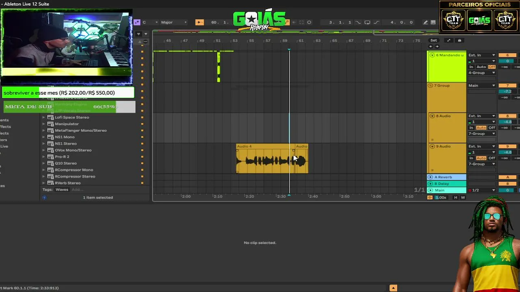Click the back arrow icon in transport
Screen dimensions: 520x292
coord(294,22)
